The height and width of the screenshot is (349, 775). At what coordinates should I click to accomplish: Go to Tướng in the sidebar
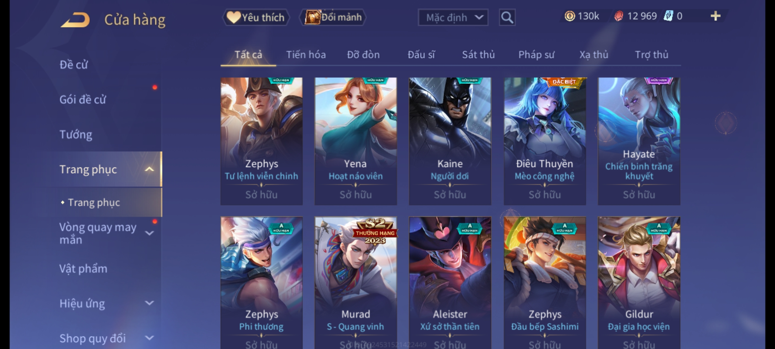click(x=76, y=134)
